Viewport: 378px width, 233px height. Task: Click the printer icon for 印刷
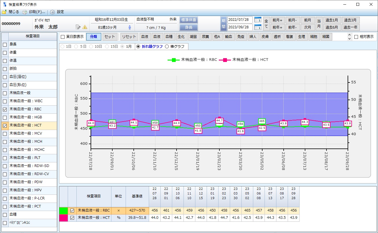pos(25,12)
